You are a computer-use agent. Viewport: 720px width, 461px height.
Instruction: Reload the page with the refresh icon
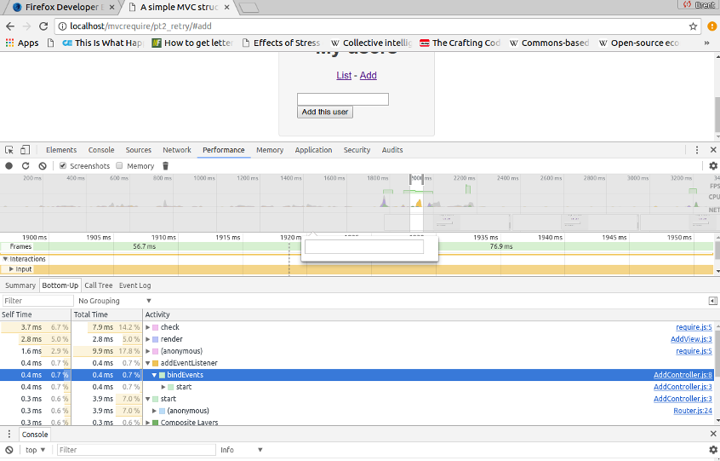[43, 26]
